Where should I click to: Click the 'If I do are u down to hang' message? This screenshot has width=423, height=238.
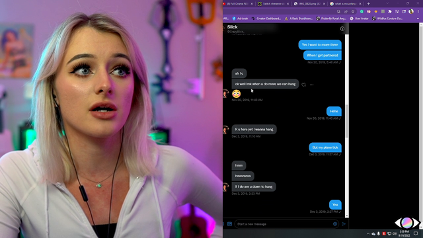tap(254, 186)
